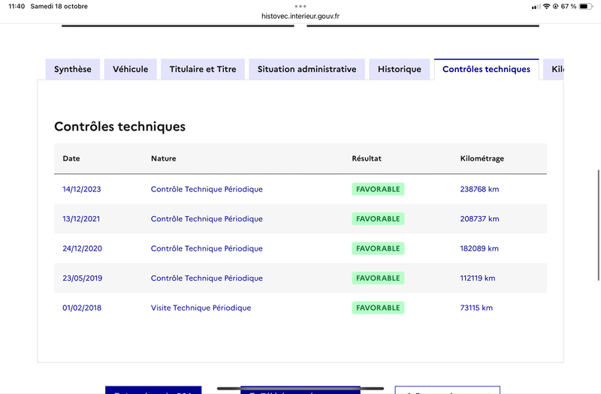Click the 23/05/2019 inspection date

pyautogui.click(x=82, y=278)
